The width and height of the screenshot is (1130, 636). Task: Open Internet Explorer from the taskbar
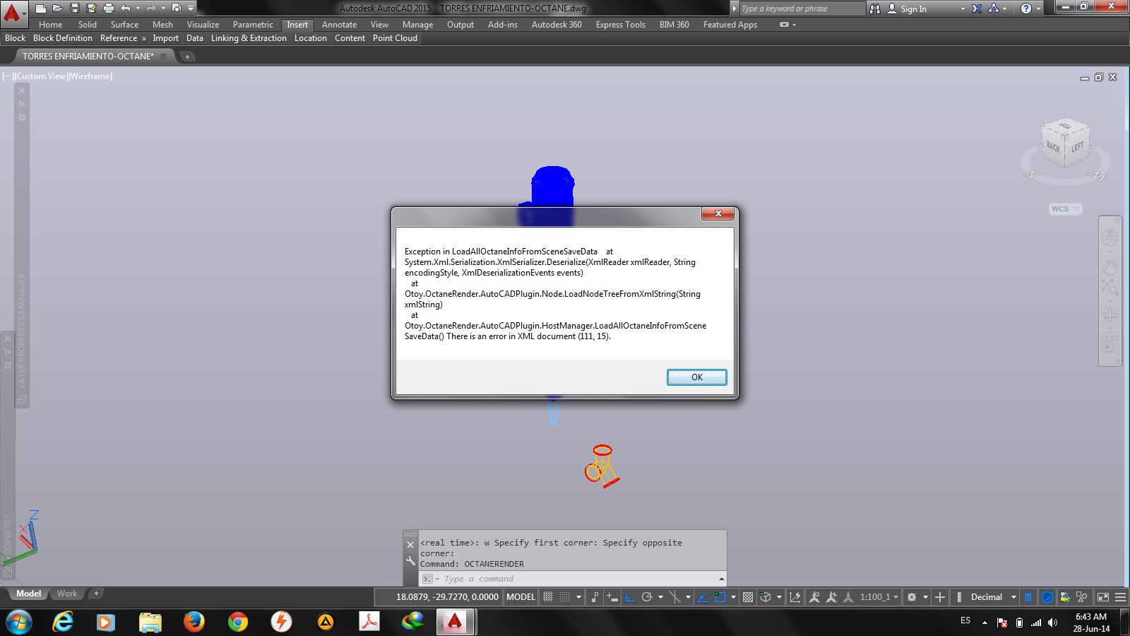coord(63,622)
